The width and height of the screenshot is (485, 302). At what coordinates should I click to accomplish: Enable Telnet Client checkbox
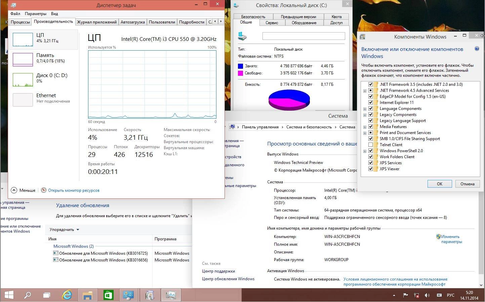click(370, 145)
